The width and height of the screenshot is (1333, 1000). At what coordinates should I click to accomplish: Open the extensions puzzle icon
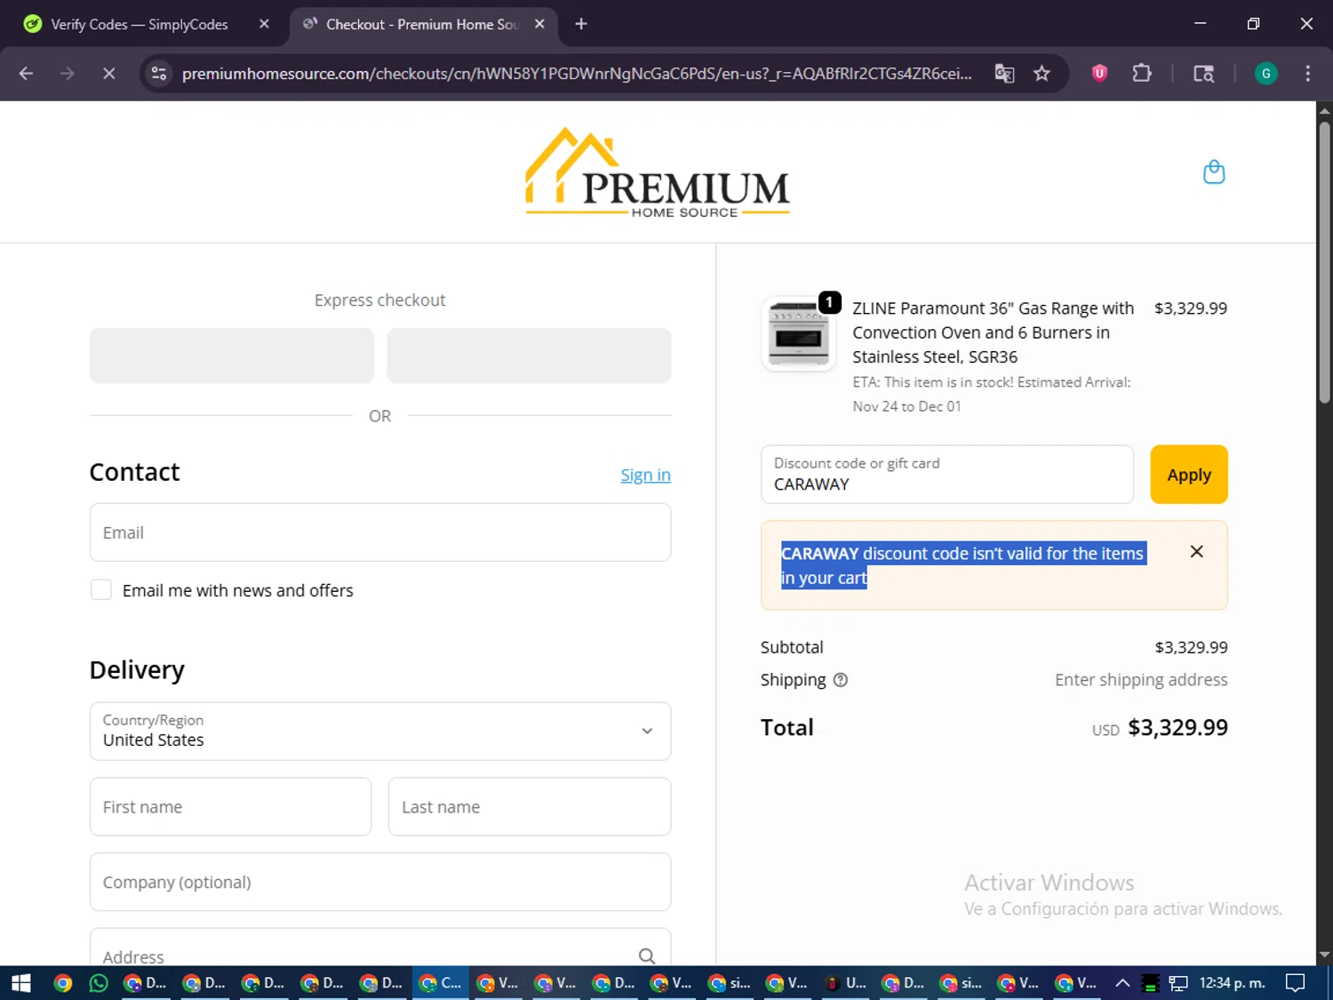point(1142,74)
